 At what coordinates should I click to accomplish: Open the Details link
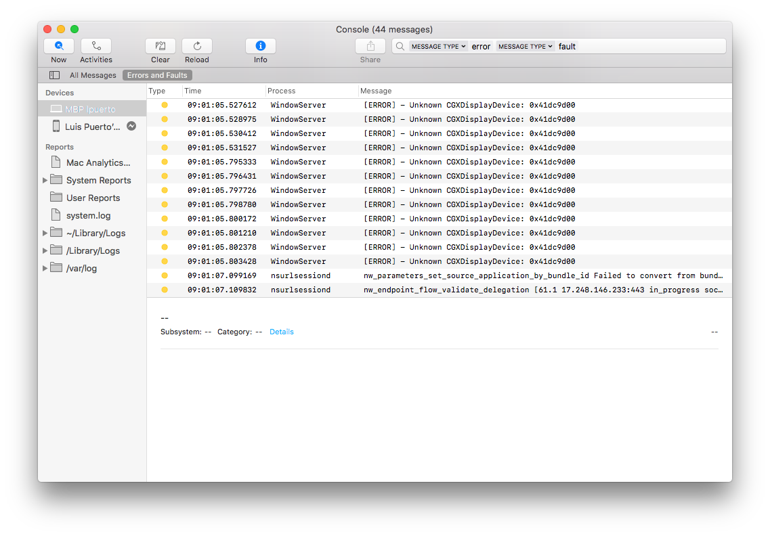[281, 332]
